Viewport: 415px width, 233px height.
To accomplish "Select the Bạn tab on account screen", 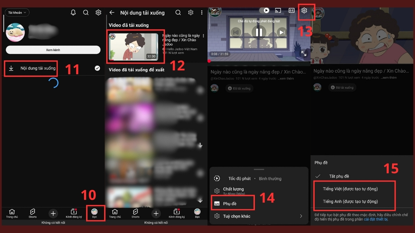I will (94, 213).
